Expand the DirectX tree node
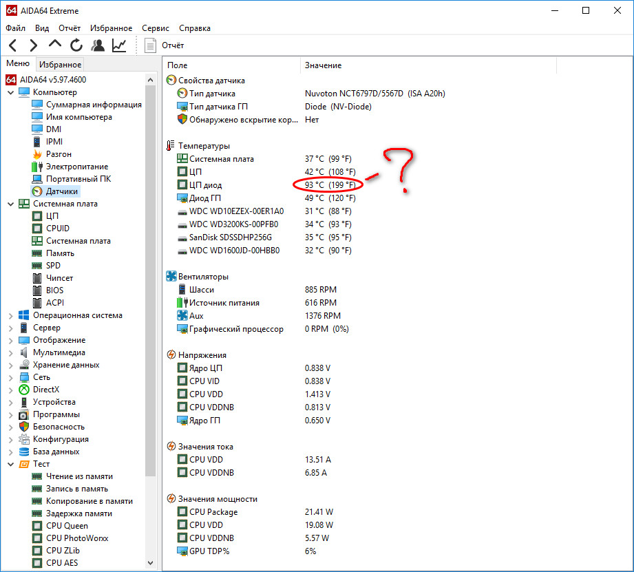The width and height of the screenshot is (634, 572). point(10,390)
